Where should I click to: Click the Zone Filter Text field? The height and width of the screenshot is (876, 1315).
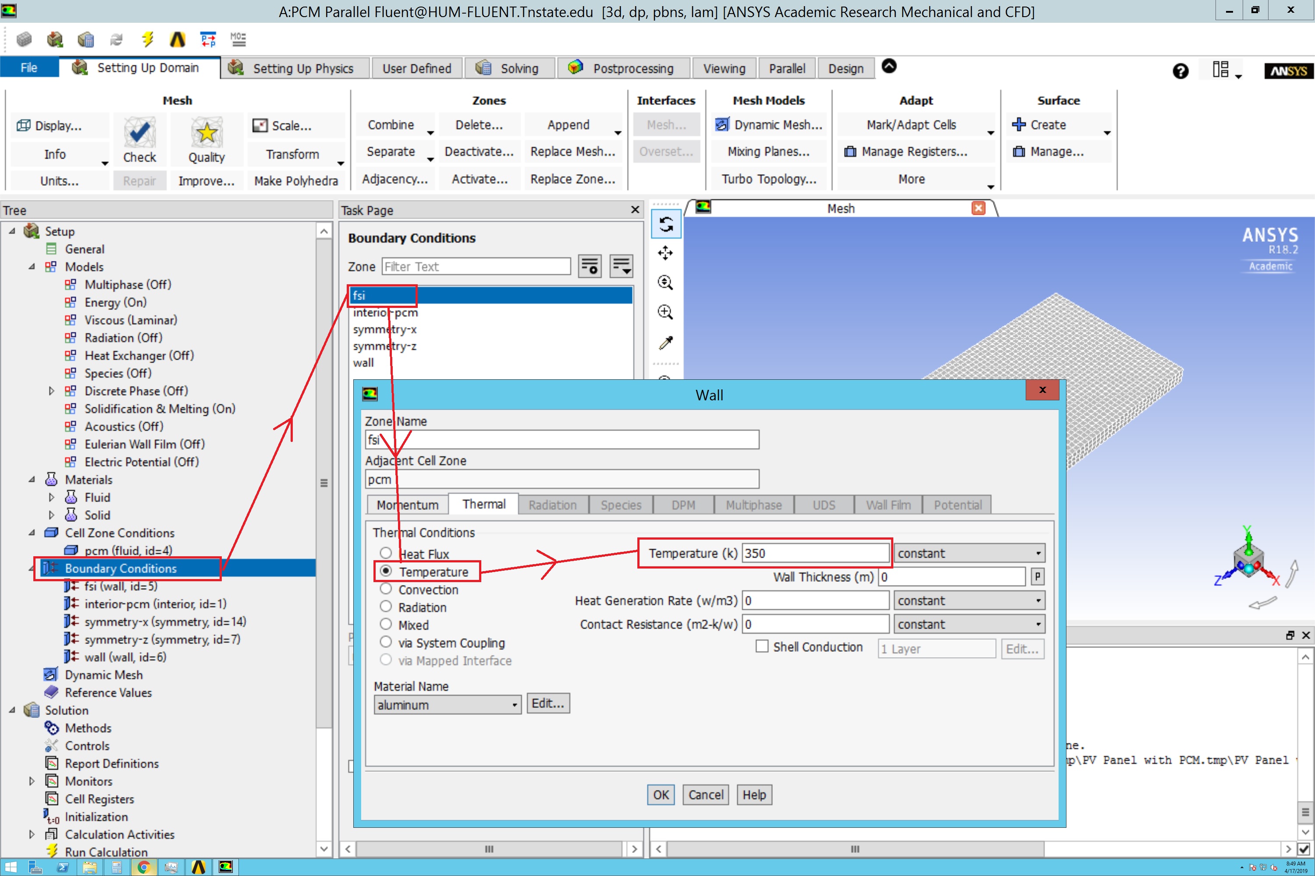476,266
